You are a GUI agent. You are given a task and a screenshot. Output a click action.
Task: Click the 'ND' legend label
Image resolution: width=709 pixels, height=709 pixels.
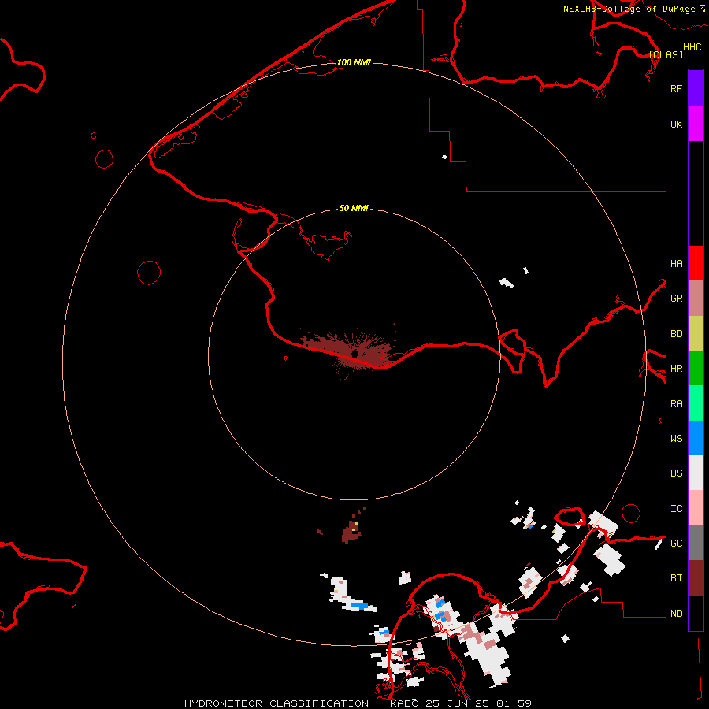coord(677,614)
